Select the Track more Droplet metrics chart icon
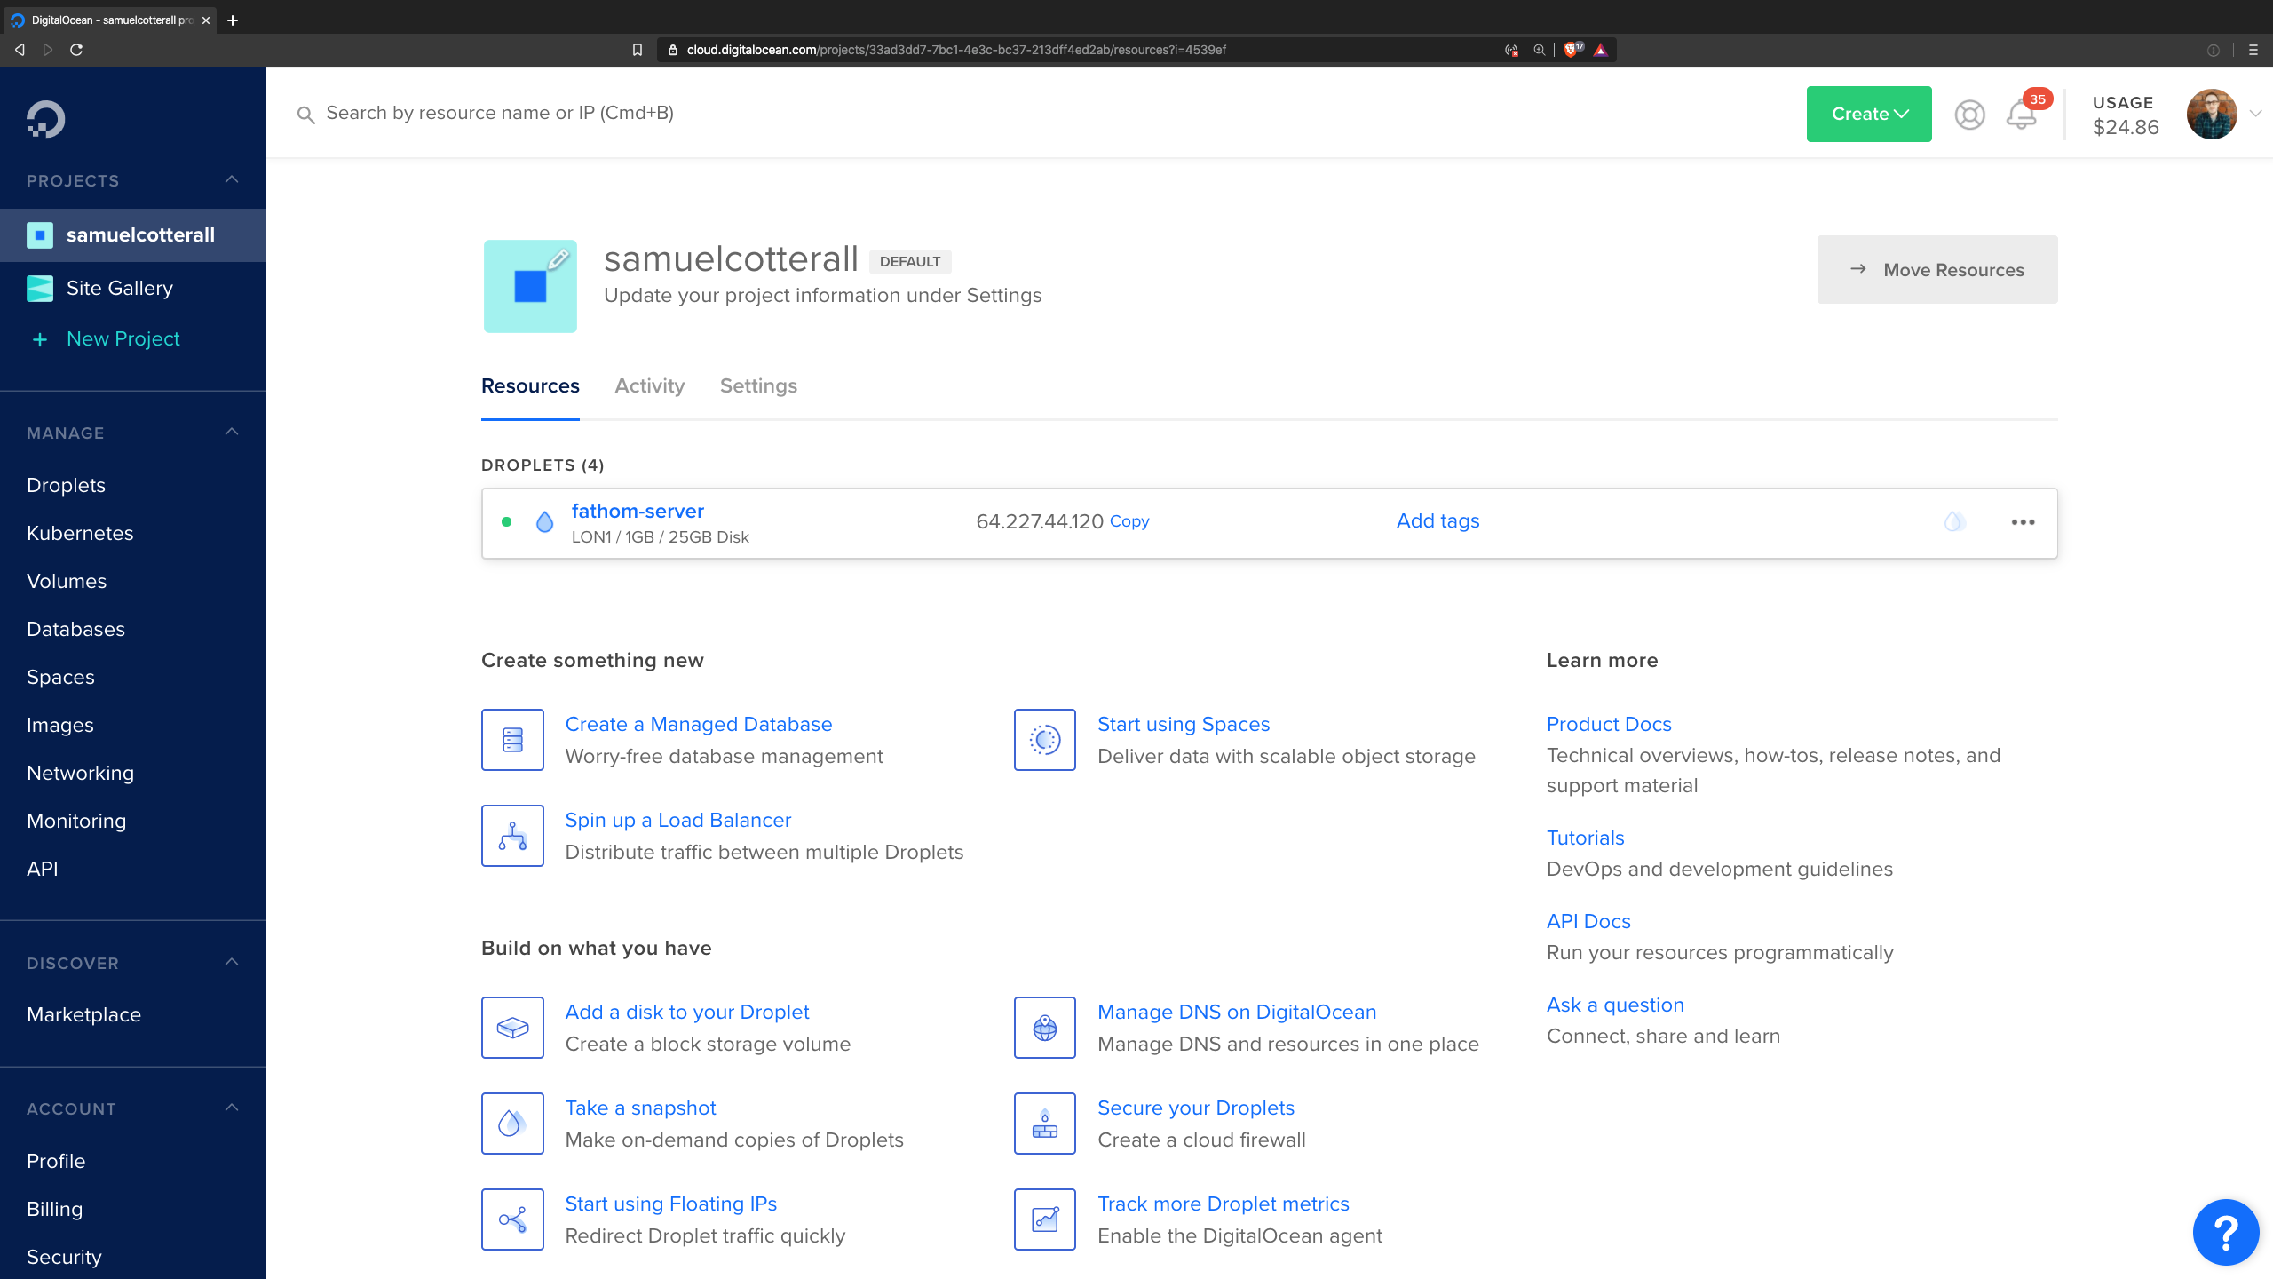Viewport: 2273px width, 1279px height. pos(1044,1219)
